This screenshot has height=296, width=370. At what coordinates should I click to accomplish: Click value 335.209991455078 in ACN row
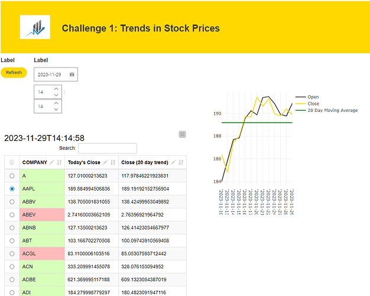(x=89, y=266)
